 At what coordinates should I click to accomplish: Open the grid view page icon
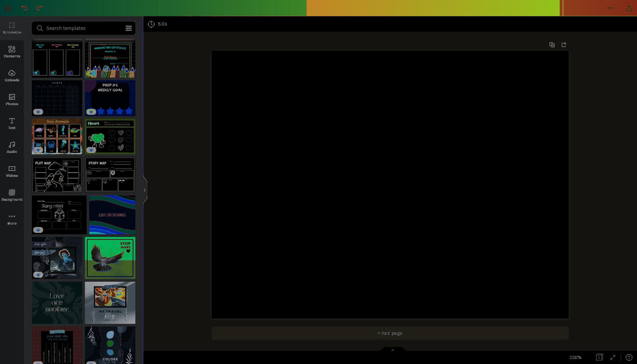pos(599,357)
